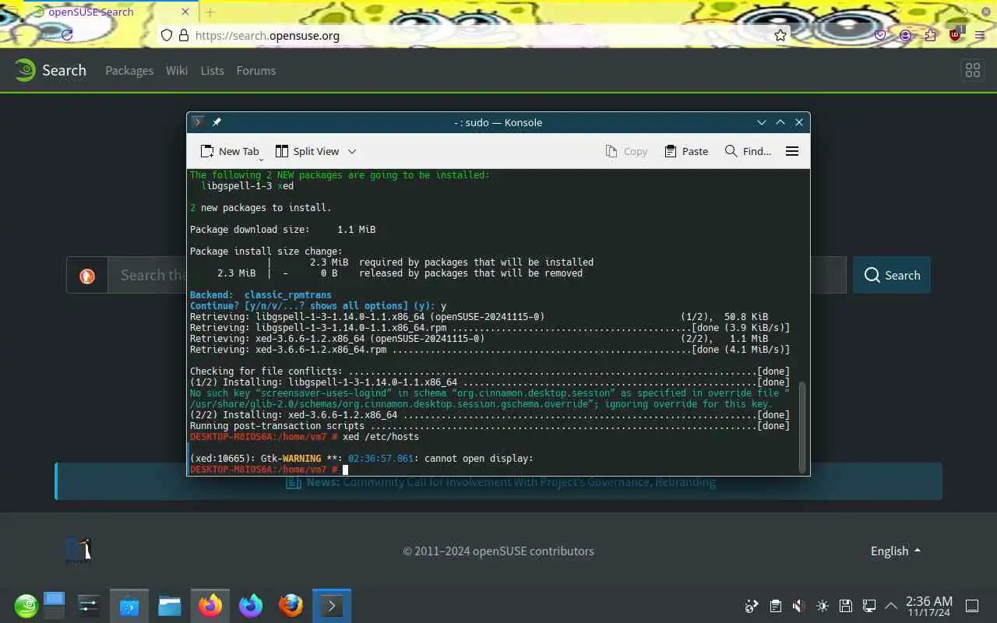Go to Lists in site navigation
The width and height of the screenshot is (997, 623).
(212, 70)
